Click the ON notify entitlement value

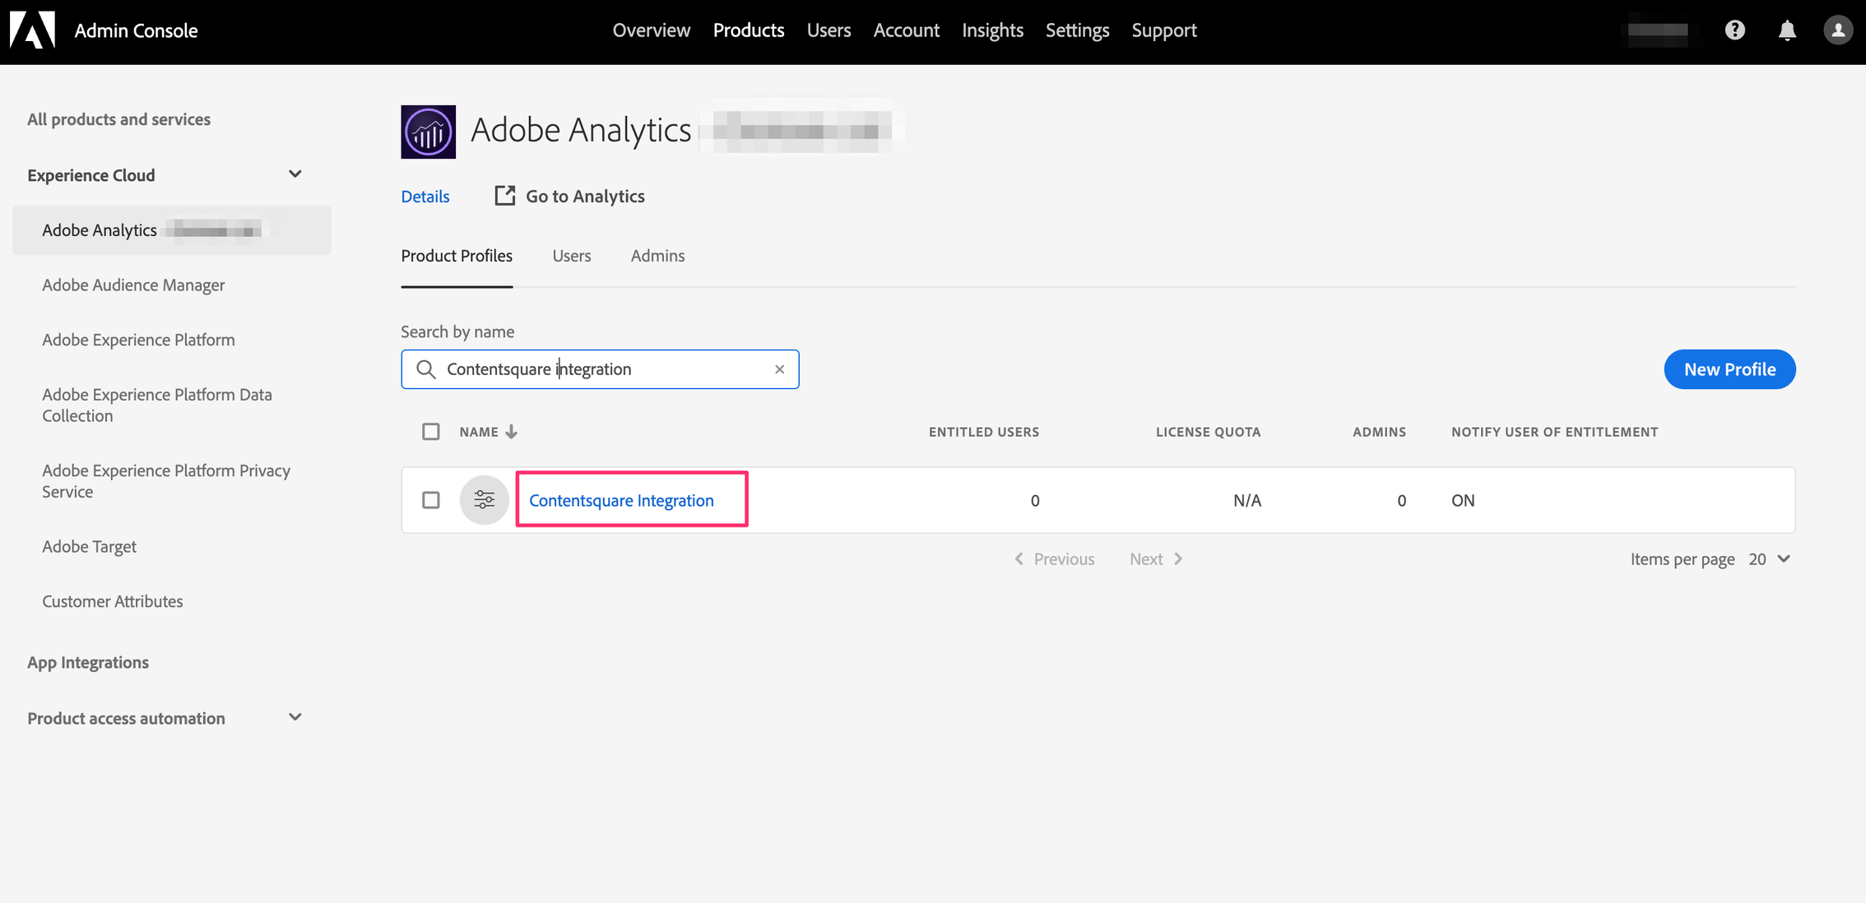pyautogui.click(x=1463, y=500)
